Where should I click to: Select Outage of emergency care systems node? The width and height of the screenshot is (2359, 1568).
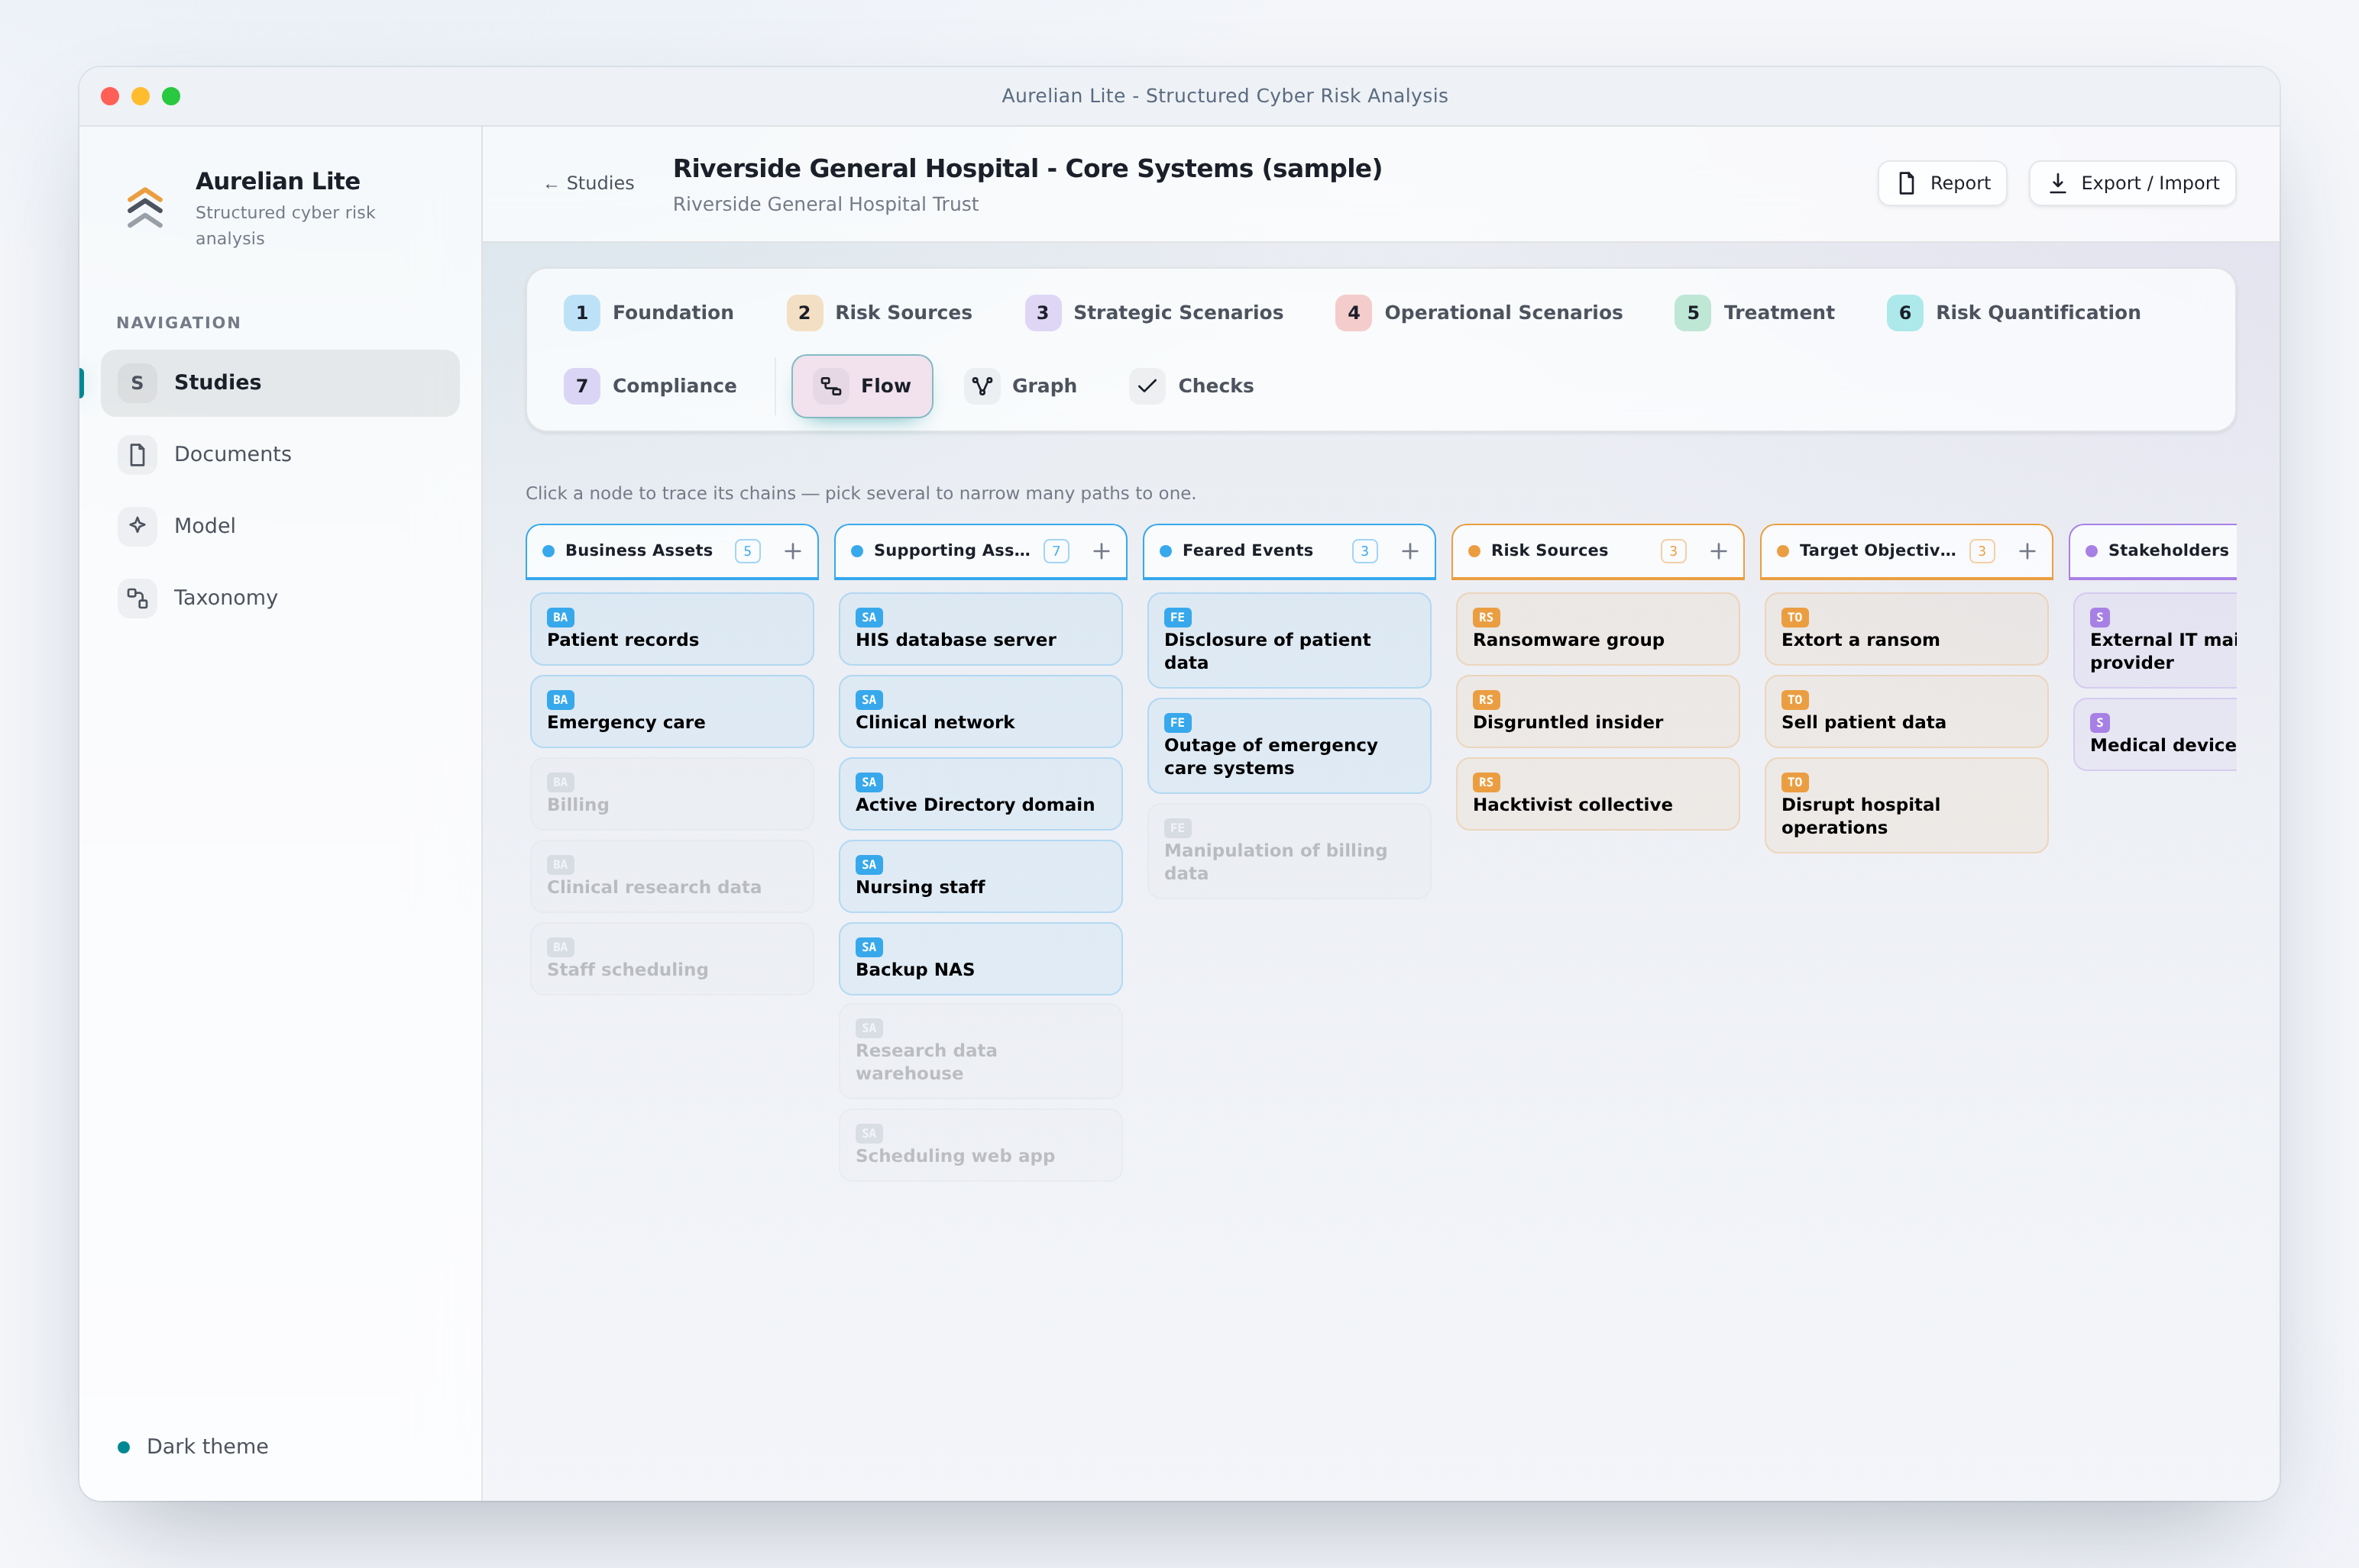[x=1290, y=746]
